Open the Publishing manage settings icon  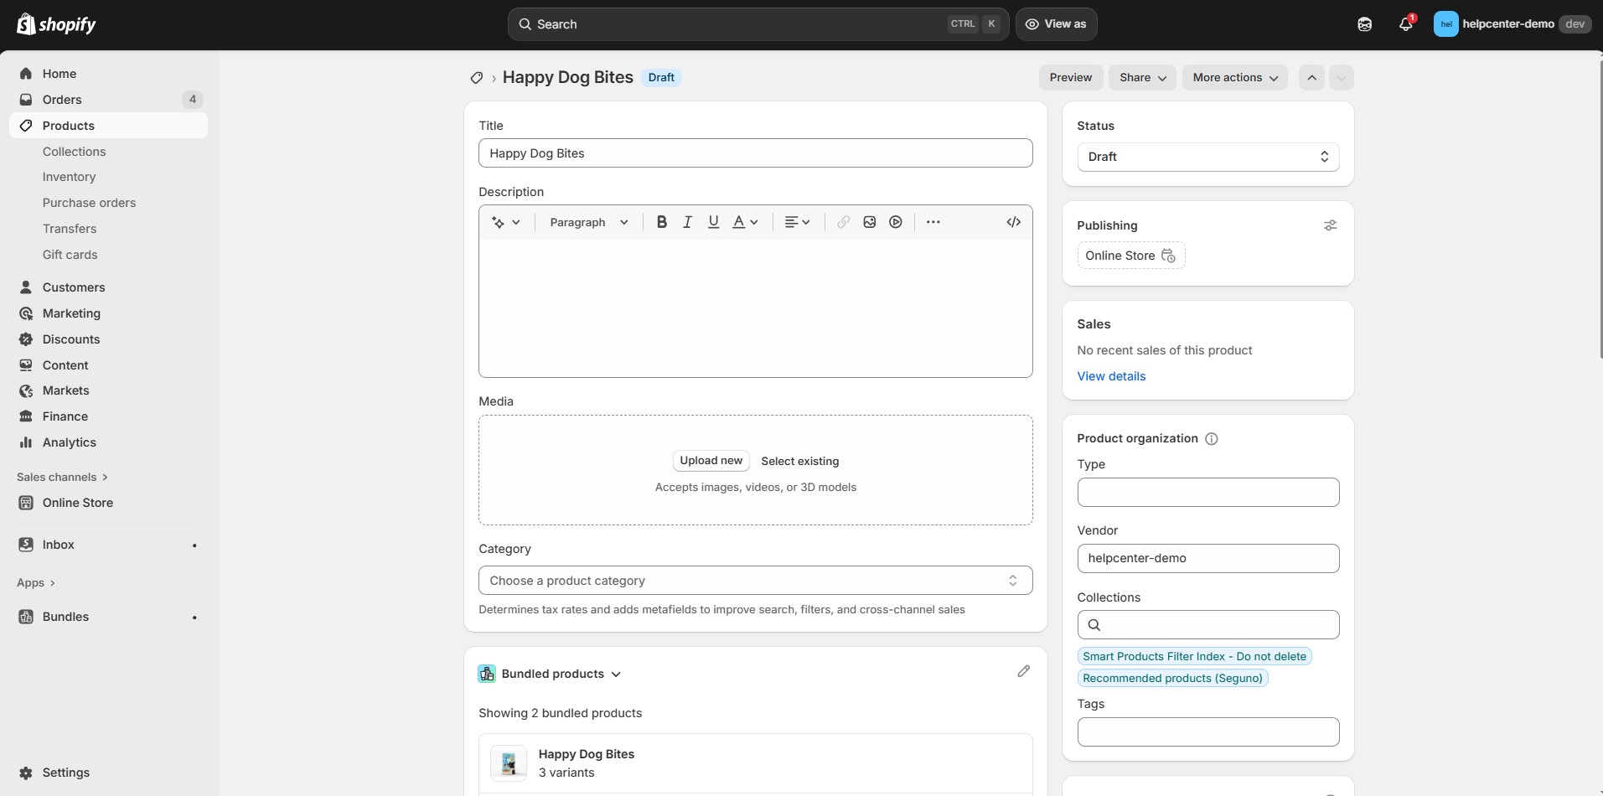point(1330,225)
